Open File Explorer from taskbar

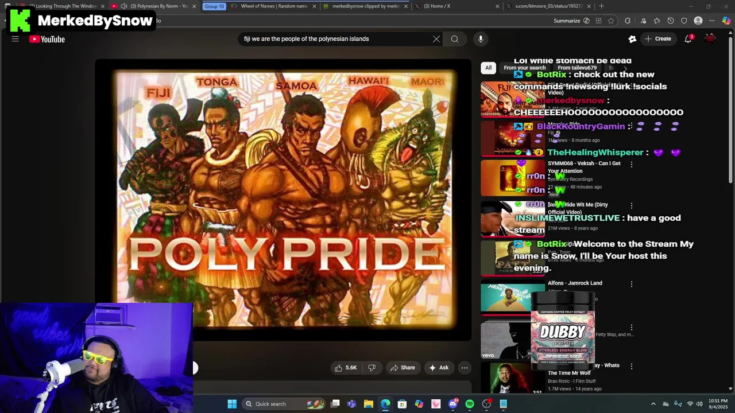click(x=369, y=404)
